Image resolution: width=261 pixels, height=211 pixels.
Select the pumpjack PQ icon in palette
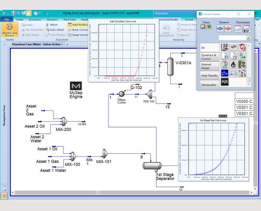[x=242, y=73]
